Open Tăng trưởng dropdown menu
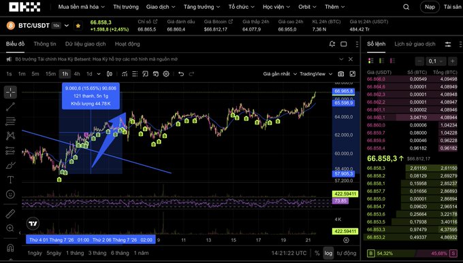Viewport: 463px width, 263px height. (x=202, y=7)
